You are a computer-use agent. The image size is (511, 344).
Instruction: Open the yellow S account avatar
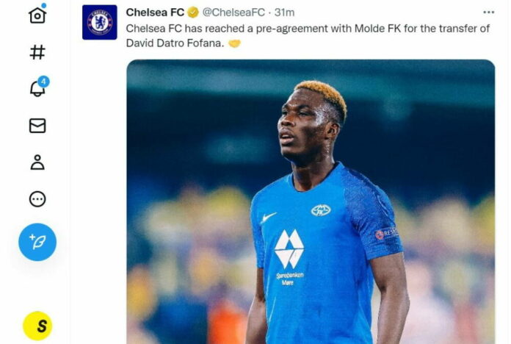[37, 326]
